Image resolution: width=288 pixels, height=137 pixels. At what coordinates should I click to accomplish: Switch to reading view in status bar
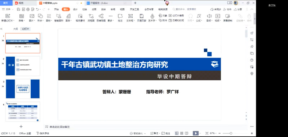coord(186,133)
